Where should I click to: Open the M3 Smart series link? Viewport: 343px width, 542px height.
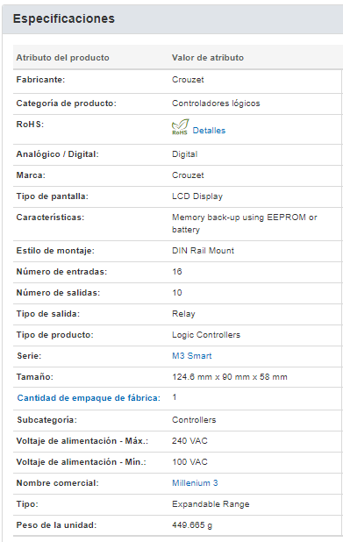click(192, 356)
